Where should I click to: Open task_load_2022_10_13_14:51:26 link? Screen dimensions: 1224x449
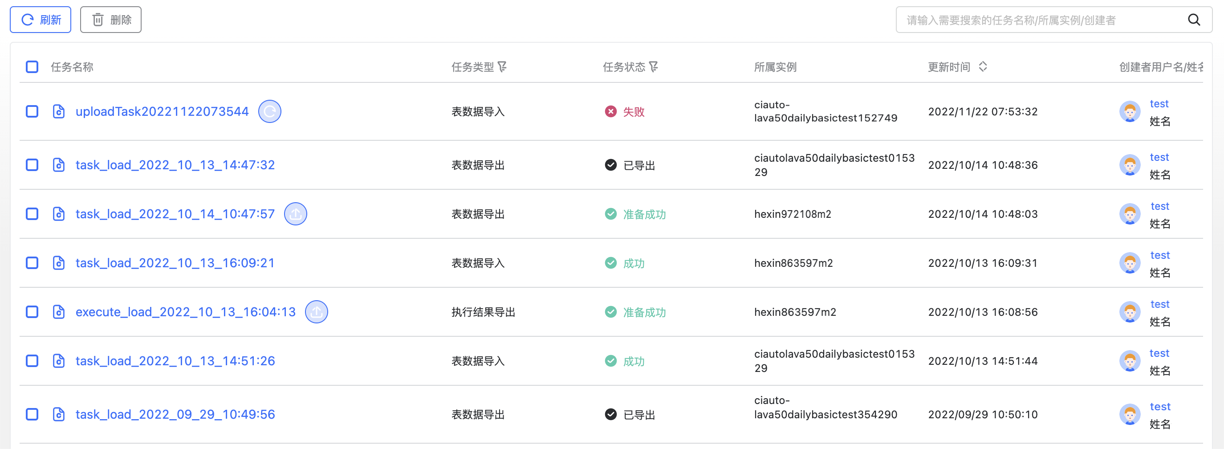175,361
